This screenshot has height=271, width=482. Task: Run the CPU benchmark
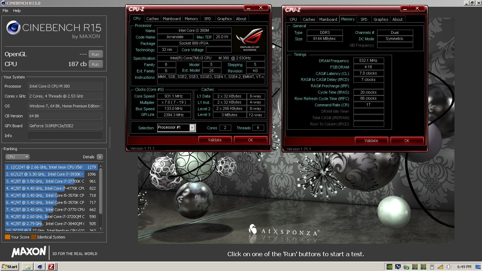pyautogui.click(x=95, y=64)
